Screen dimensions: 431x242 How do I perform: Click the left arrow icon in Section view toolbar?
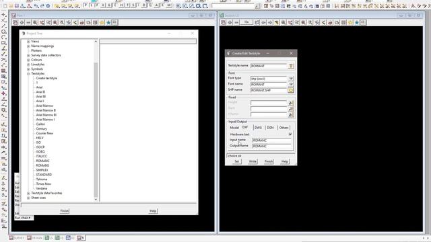click(x=263, y=22)
